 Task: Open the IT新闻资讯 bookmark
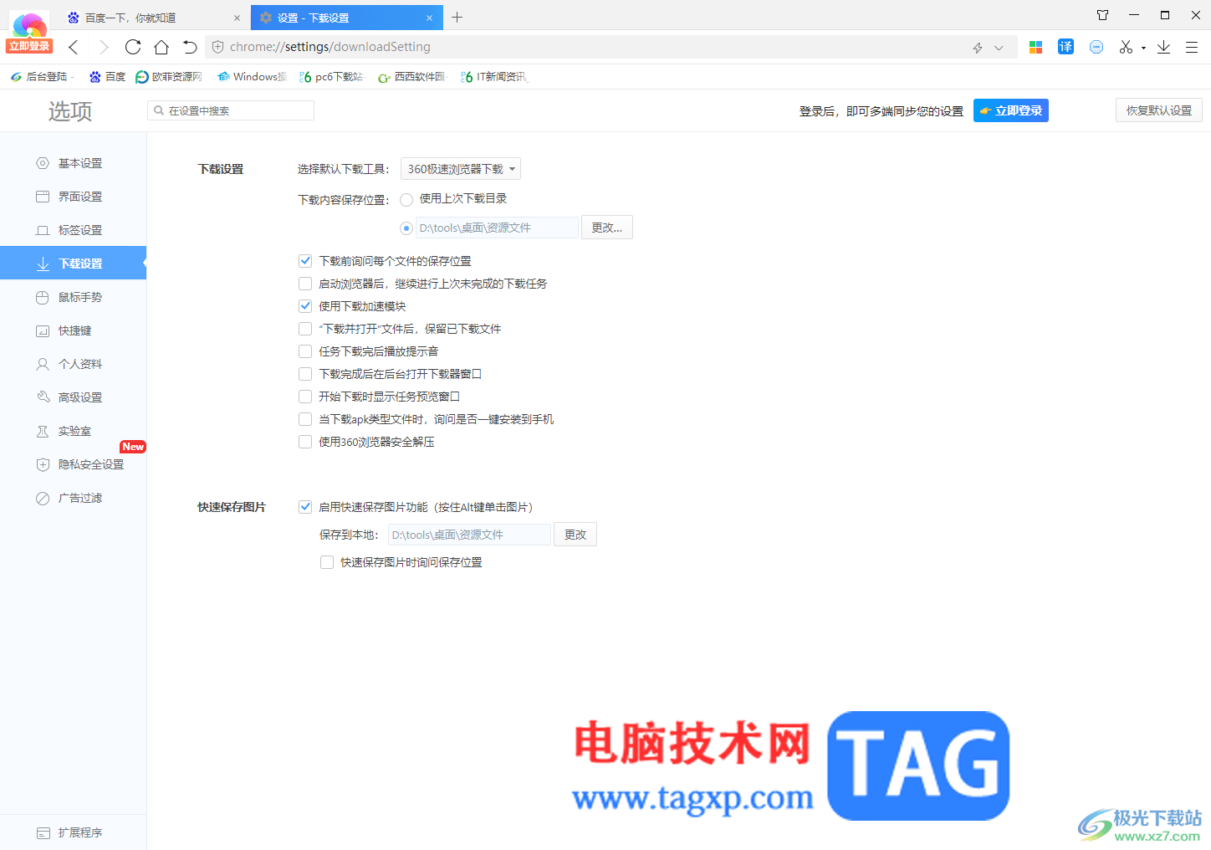tap(493, 77)
